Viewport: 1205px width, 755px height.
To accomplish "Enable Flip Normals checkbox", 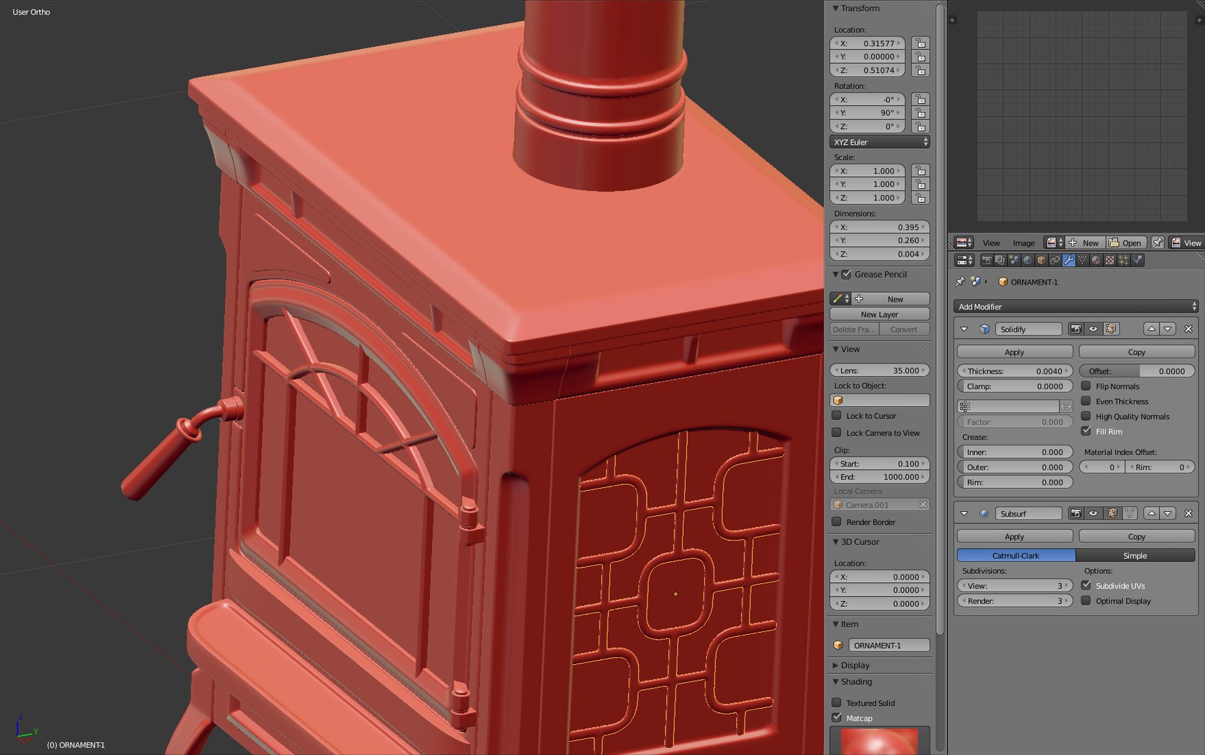I will pos(1086,386).
